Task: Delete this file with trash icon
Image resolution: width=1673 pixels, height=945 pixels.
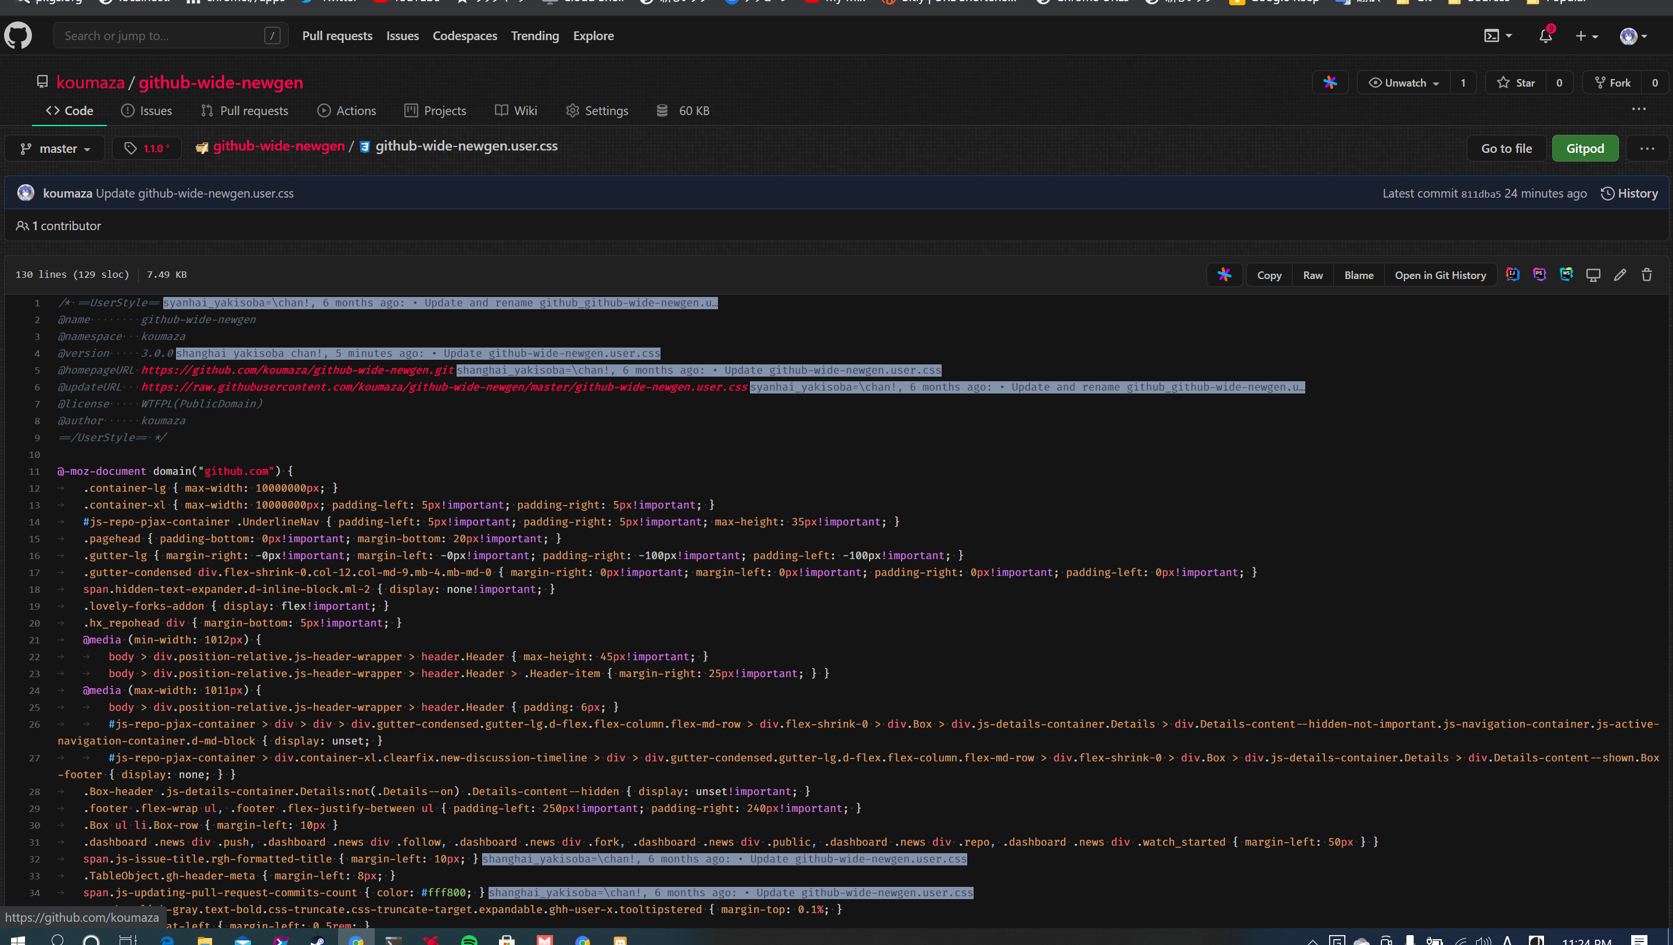Action: pyautogui.click(x=1647, y=275)
